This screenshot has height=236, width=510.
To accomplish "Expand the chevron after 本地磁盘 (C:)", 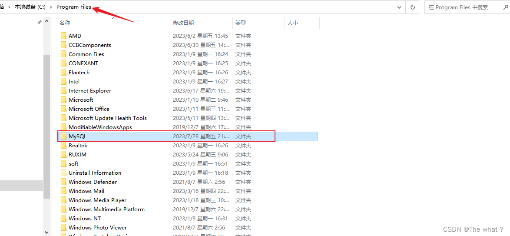I will pyautogui.click(x=51, y=7).
